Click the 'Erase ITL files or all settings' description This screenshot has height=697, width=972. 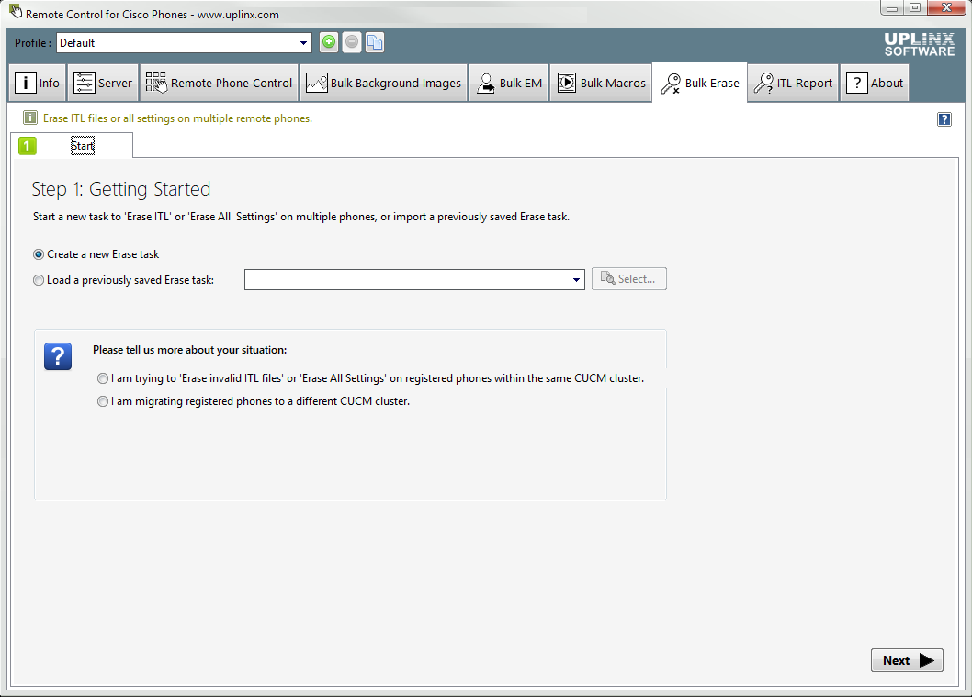(177, 118)
